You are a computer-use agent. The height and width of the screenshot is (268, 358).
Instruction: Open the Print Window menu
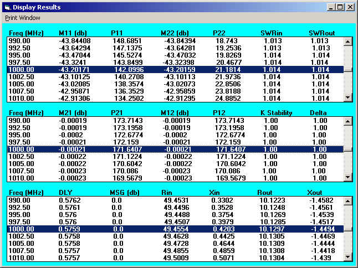(23, 17)
